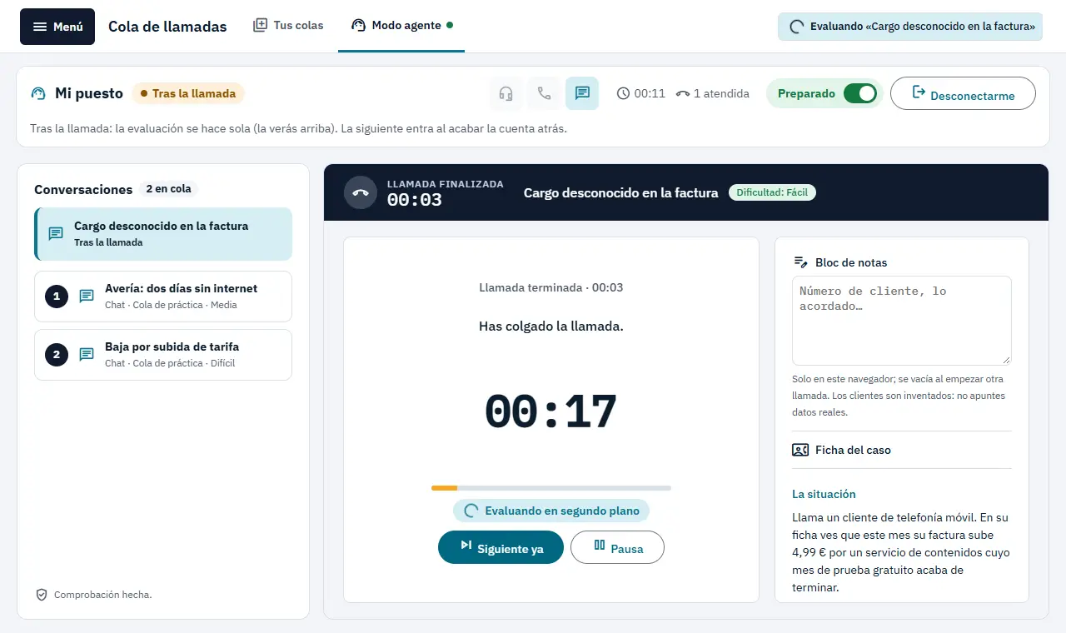
Task: Click the clock icon next to 00:11
Action: pyautogui.click(x=623, y=93)
